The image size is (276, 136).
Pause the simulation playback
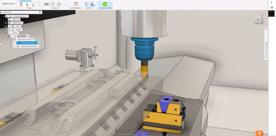click(x=134, y=130)
